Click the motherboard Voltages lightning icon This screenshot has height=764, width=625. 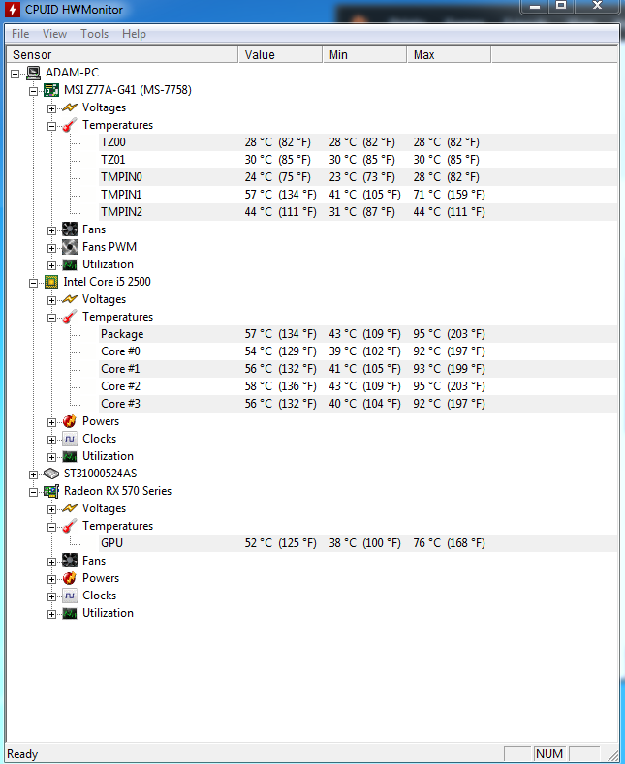tap(70, 107)
